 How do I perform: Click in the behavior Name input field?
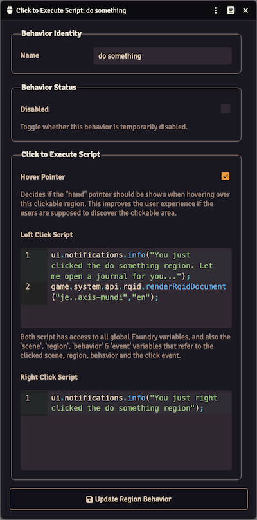(x=163, y=56)
